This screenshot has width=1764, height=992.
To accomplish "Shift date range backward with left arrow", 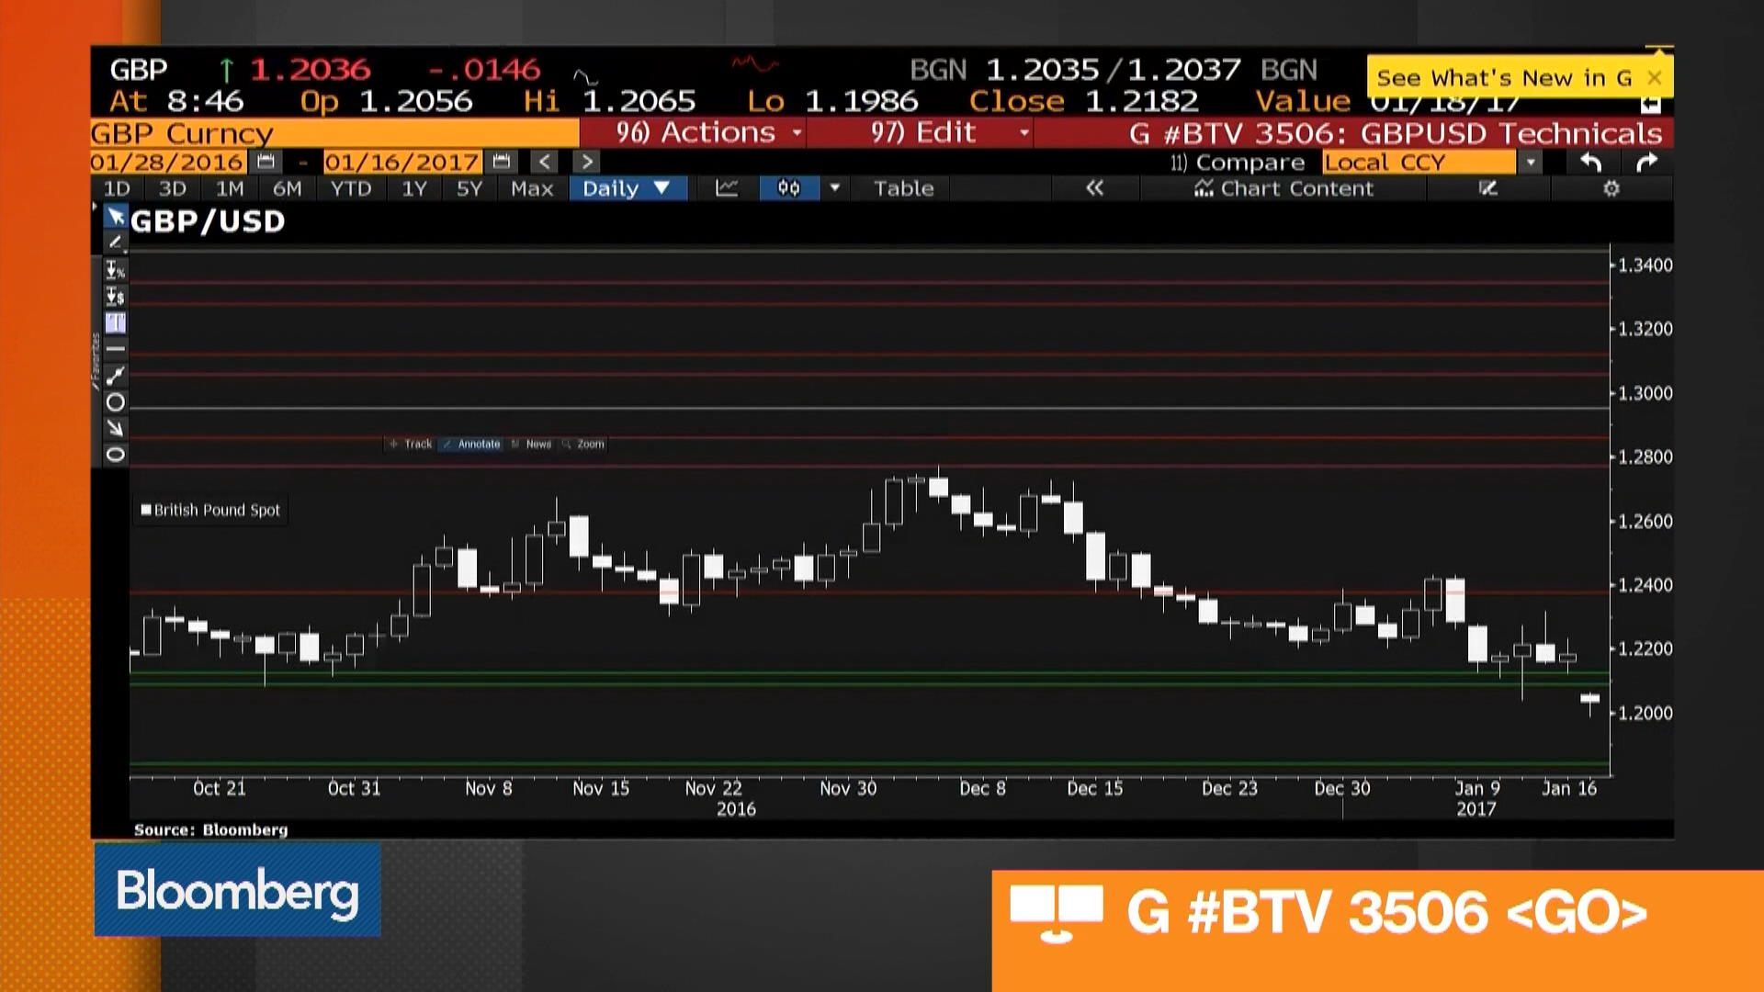I will point(545,163).
